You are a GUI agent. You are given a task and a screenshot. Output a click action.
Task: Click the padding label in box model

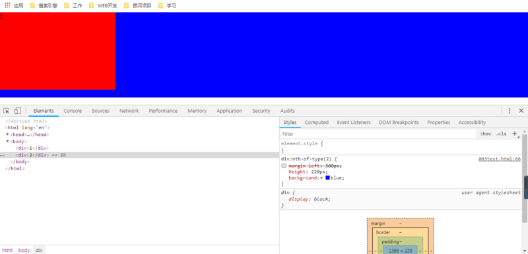[x=390, y=241]
